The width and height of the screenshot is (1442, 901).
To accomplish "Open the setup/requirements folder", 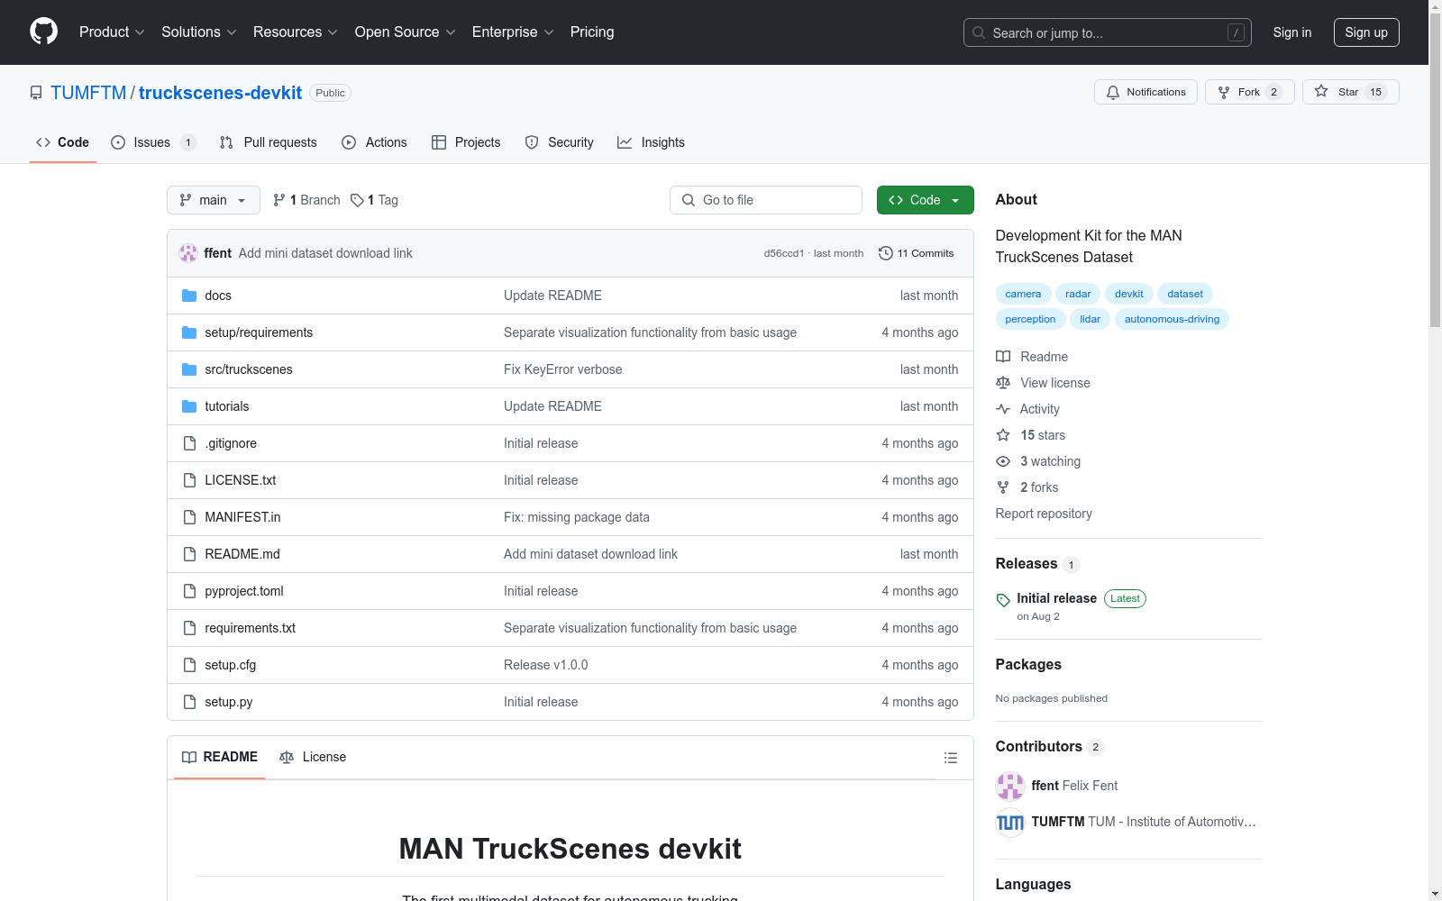I will [259, 332].
